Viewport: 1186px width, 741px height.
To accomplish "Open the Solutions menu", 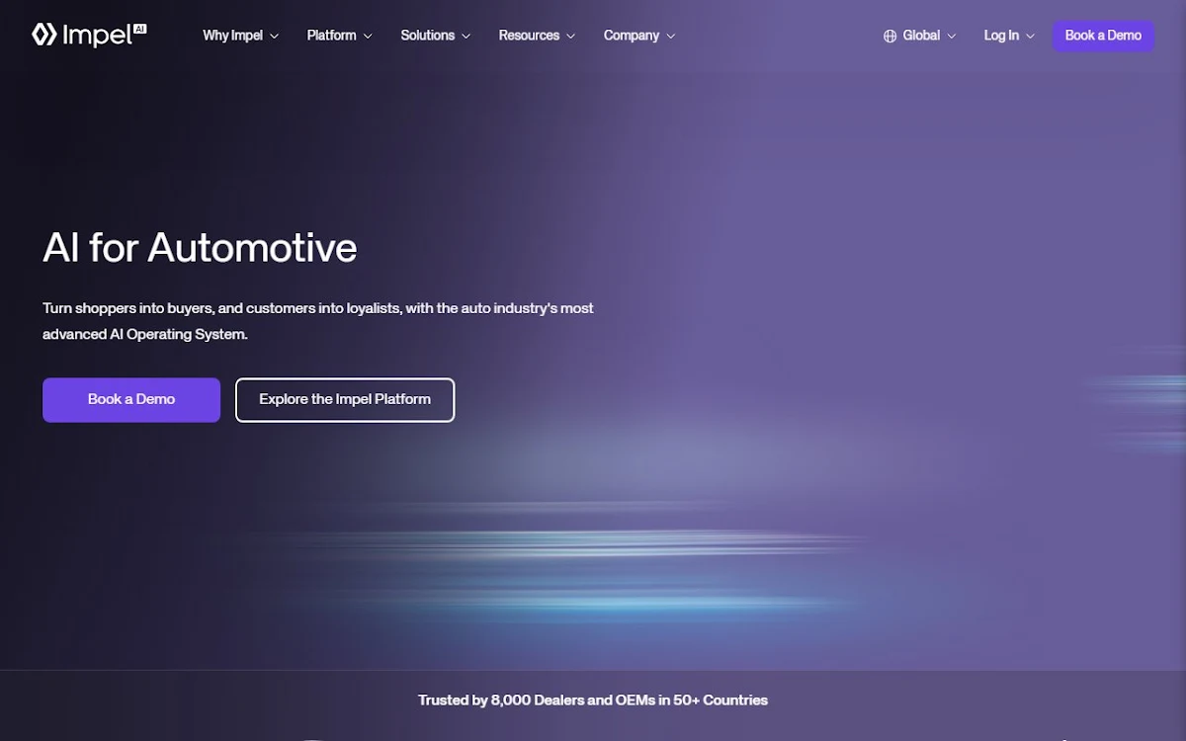I will (436, 36).
